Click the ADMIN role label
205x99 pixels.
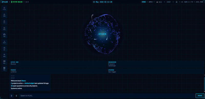tap(151, 2)
